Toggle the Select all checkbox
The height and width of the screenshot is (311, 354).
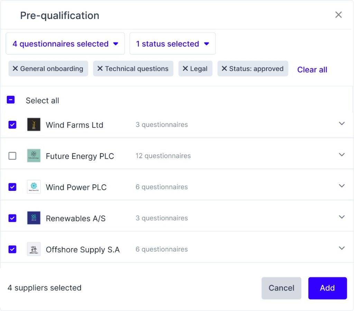pyautogui.click(x=11, y=100)
